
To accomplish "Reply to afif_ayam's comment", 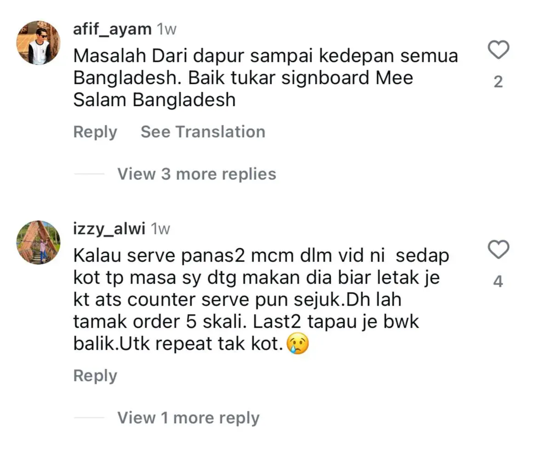I will (x=95, y=132).
